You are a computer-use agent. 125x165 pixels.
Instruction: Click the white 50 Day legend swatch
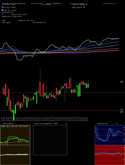click(2, 7)
